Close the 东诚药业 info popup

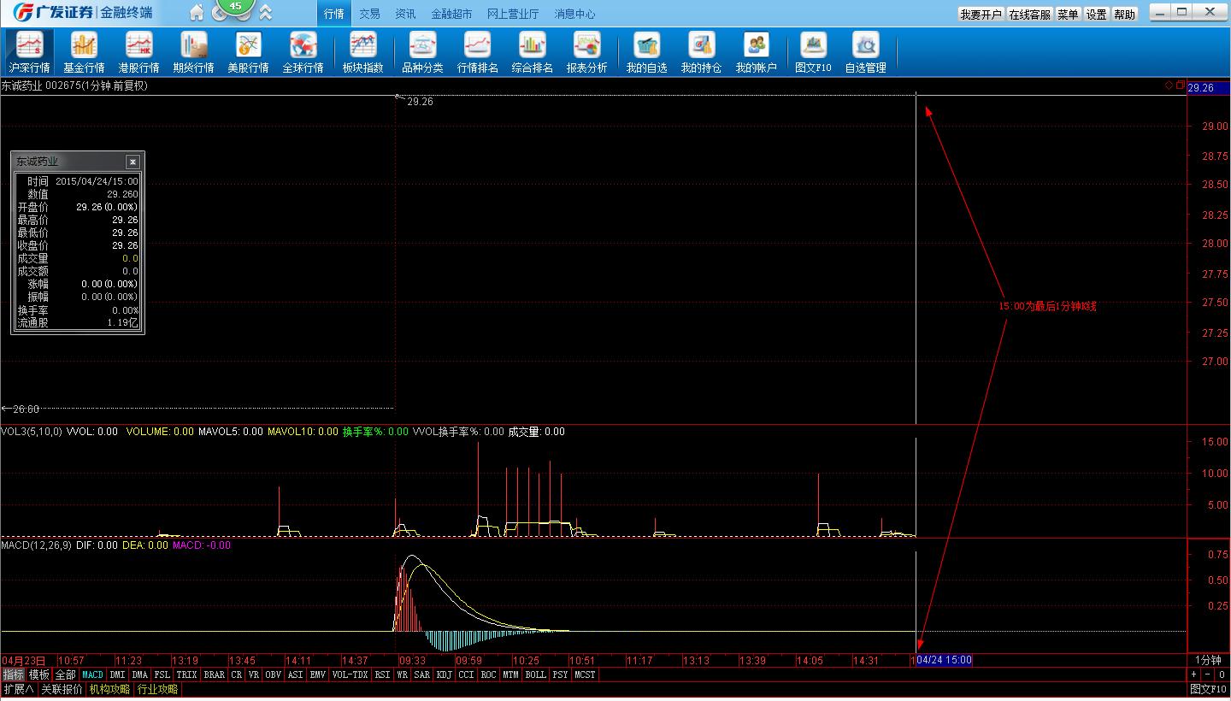point(133,162)
